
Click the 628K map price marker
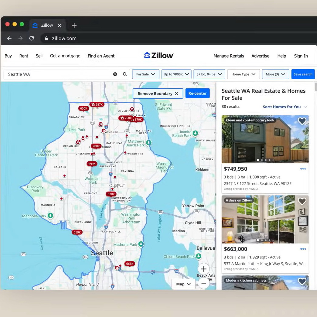pos(111,194)
